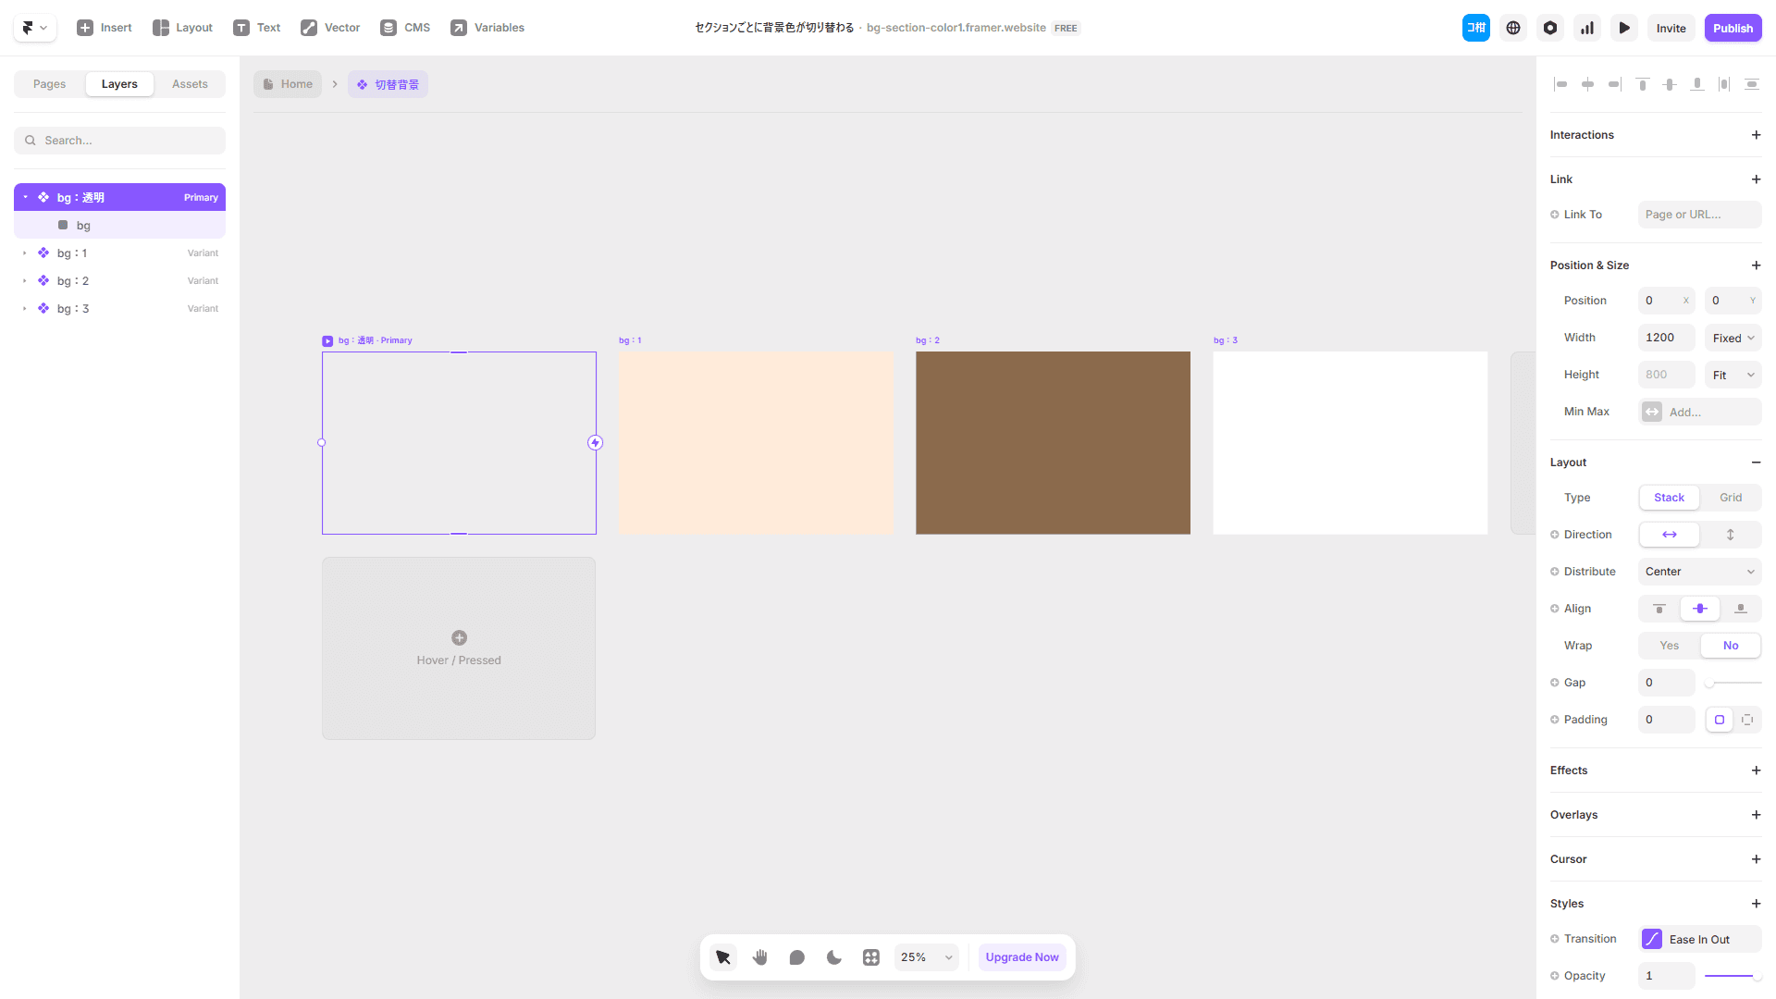This screenshot has height=999, width=1776.
Task: Click the Upgrade Now button
Action: [1021, 957]
